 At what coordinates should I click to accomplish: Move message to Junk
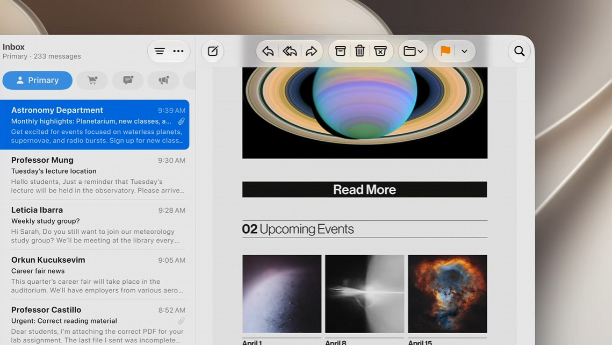380,51
